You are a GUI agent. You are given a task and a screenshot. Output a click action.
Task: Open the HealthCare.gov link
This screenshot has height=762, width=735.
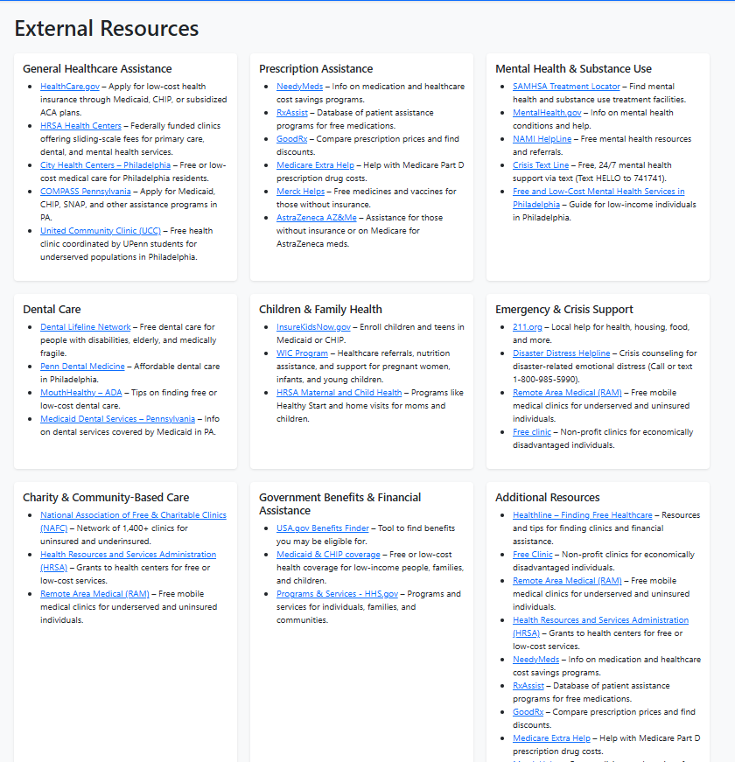[x=69, y=87]
